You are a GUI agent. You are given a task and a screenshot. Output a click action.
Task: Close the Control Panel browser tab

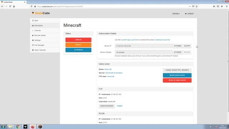(x=25, y=2)
